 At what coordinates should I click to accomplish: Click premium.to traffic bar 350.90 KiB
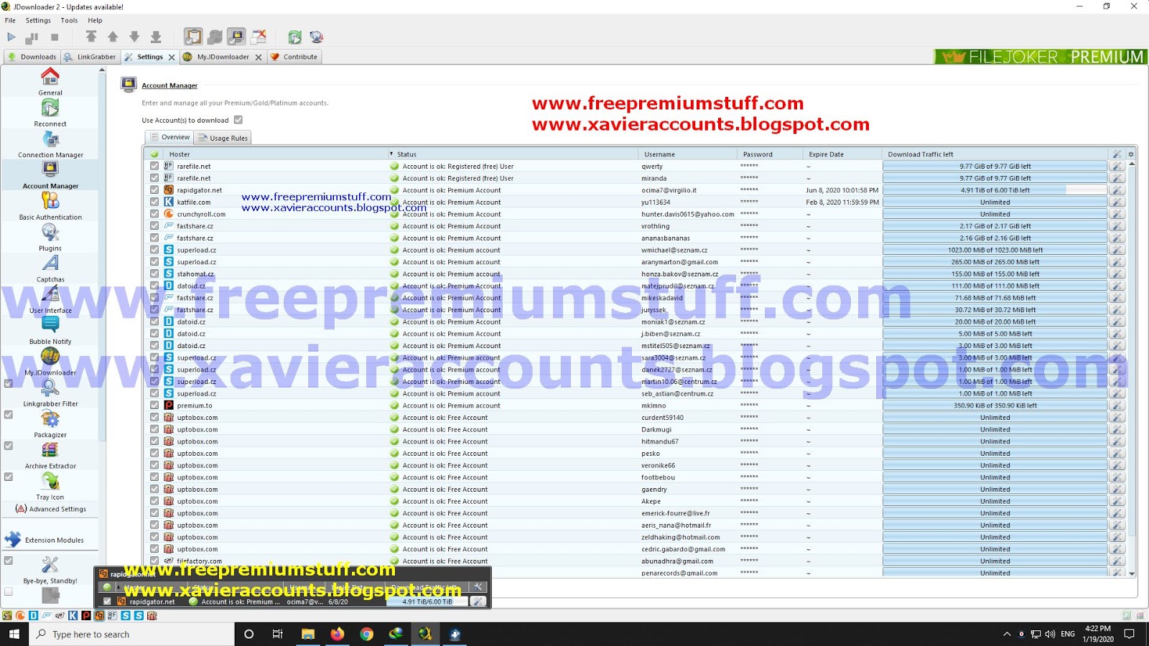click(x=995, y=406)
